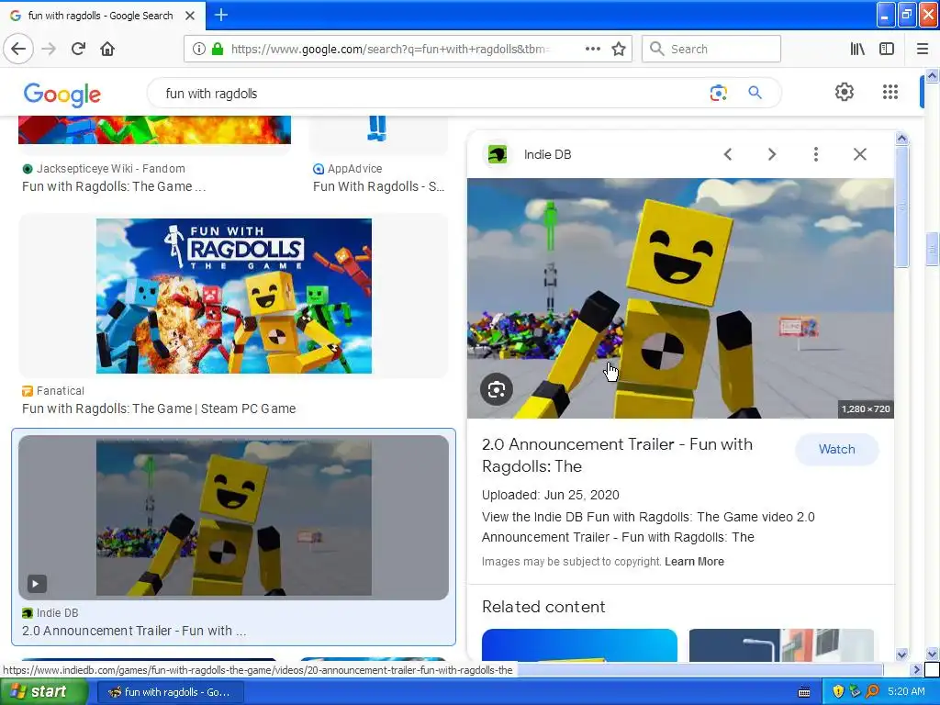This screenshot has height=705, width=940.
Task: Show sidebars icon in toolbar
Action: [887, 49]
